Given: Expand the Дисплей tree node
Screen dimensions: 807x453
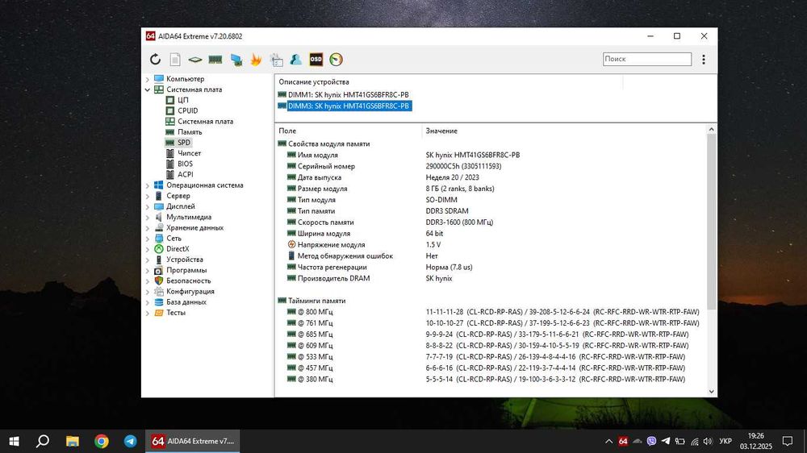Looking at the screenshot, I should [x=148, y=206].
